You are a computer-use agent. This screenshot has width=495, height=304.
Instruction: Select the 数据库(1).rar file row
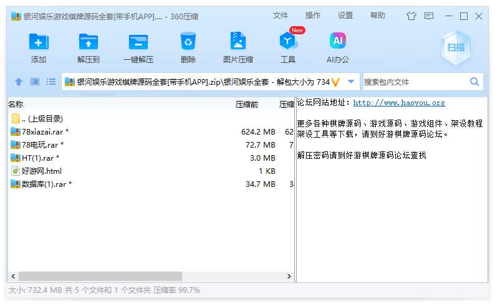point(151,184)
